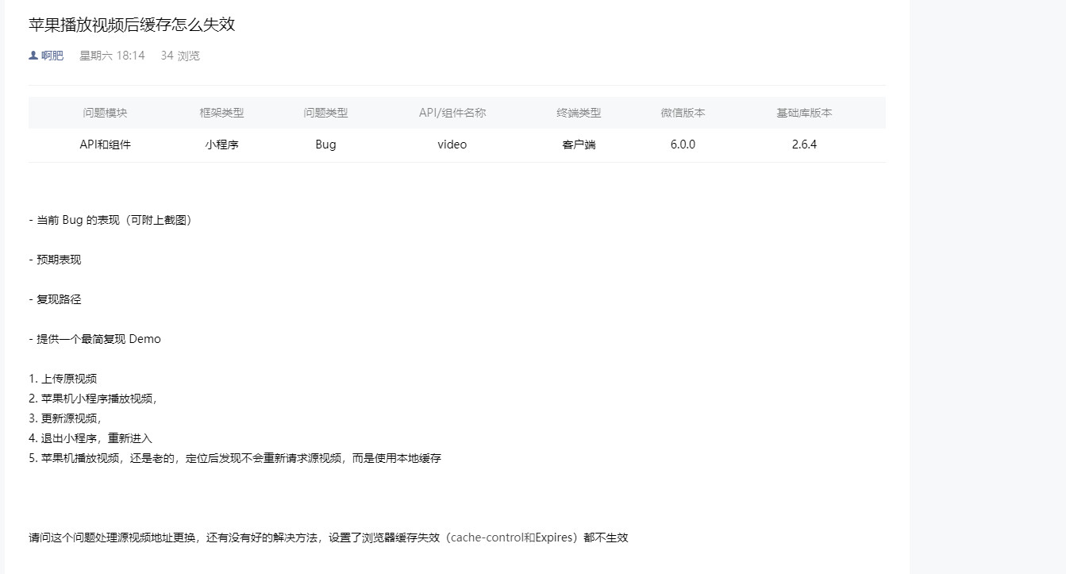The height and width of the screenshot is (574, 1066).
Task: Select the API和组件 table cell
Action: click(105, 144)
